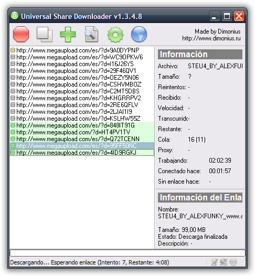The width and height of the screenshot is (255, 276).
Task: Click the first gray status bar icon
Action: tap(215, 262)
